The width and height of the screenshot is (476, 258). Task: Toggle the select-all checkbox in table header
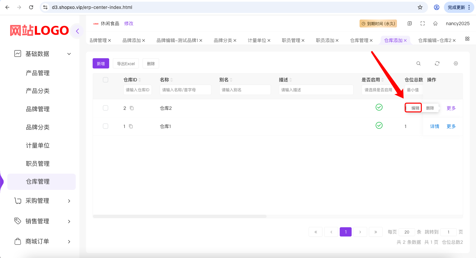click(x=106, y=80)
